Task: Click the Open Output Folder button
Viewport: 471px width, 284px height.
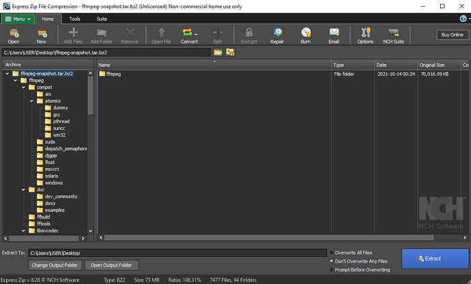Action: point(112,265)
